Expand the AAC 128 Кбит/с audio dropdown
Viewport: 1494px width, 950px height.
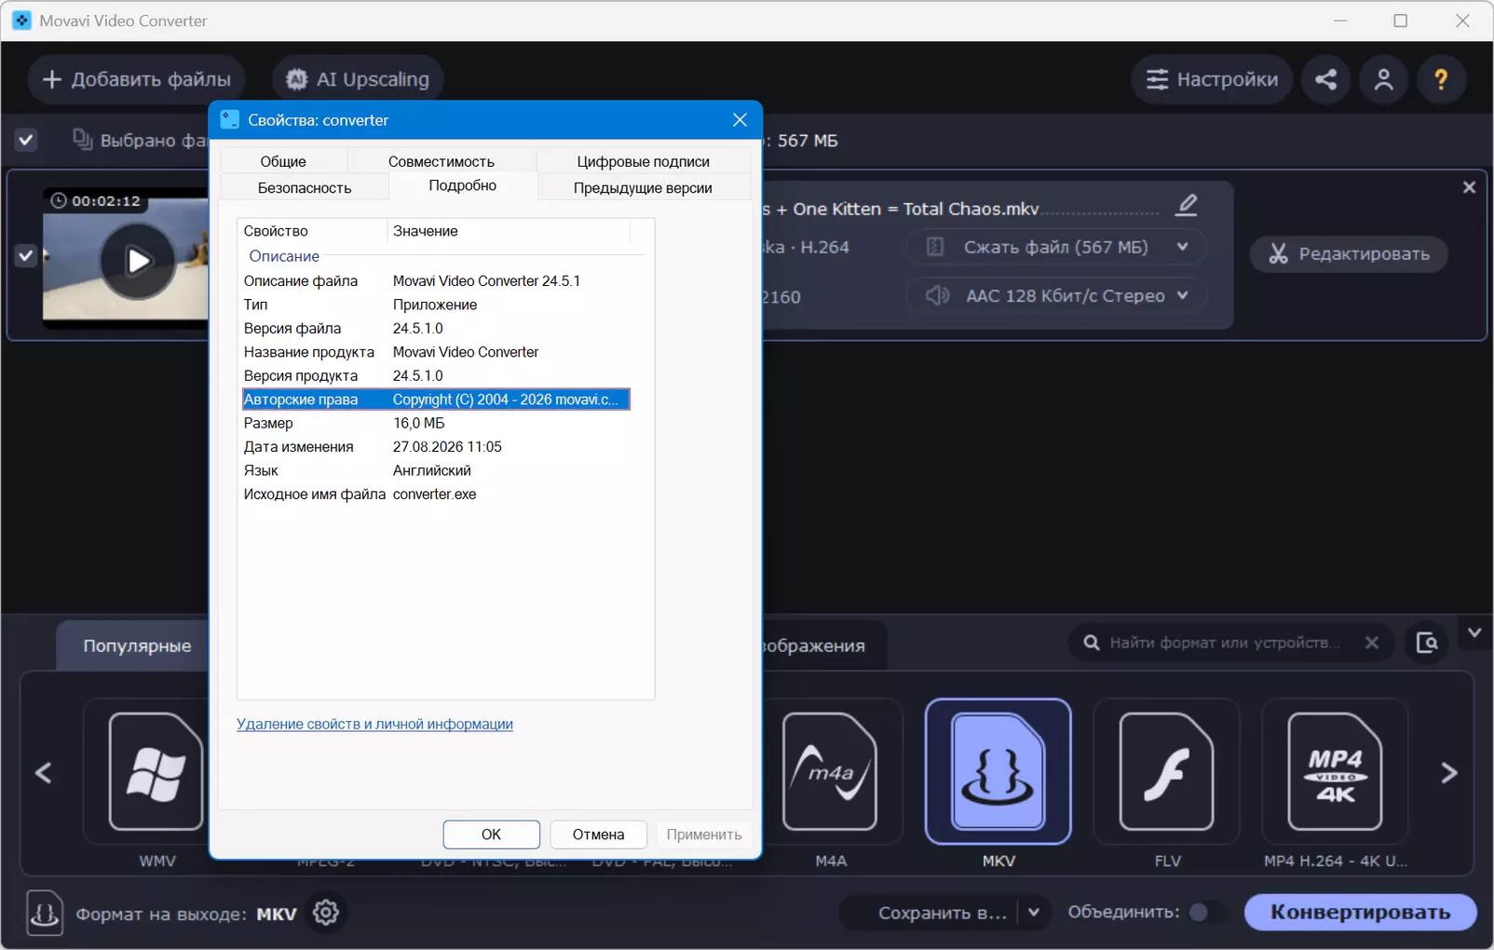point(1182,295)
